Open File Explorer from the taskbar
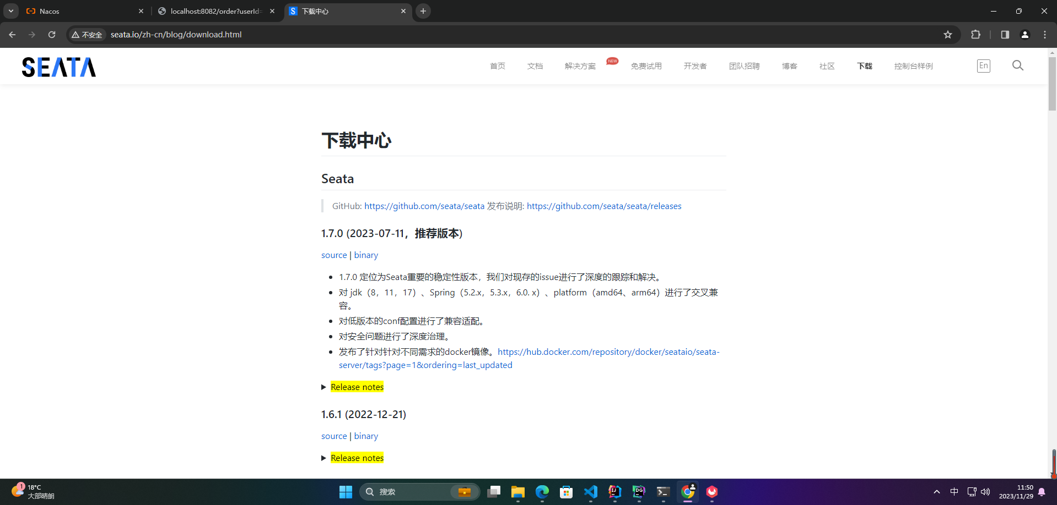 tap(518, 492)
